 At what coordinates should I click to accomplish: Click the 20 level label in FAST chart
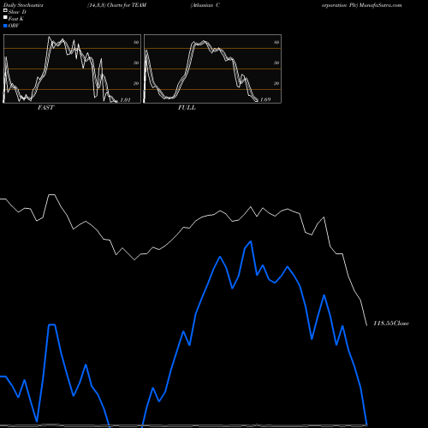click(x=136, y=84)
